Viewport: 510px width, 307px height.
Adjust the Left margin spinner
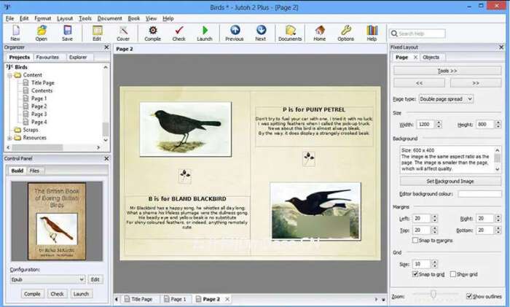pyautogui.click(x=435, y=218)
